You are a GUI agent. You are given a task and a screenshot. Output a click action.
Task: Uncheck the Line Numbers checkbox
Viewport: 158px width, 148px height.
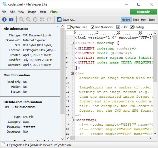[x=93, y=27]
